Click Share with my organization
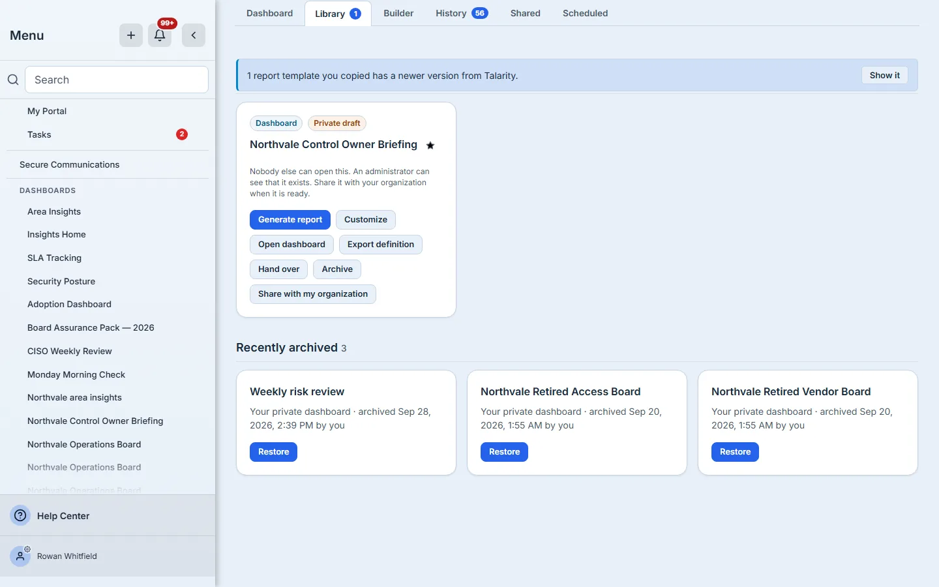 [313, 294]
